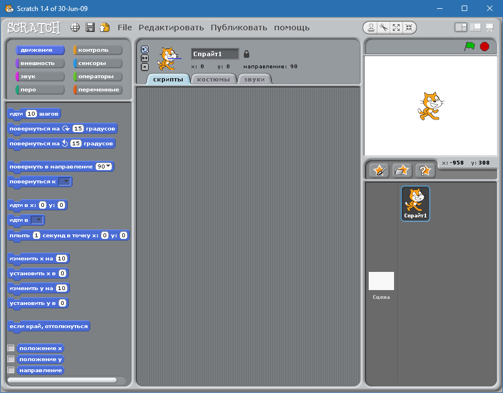The image size is (503, 393).
Task: Choose a new sprite from file
Action: 401,170
